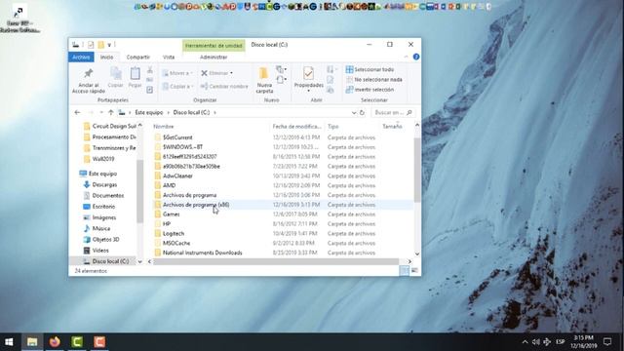The width and height of the screenshot is (624, 351).
Task: Click Herramientas de unidad contextual tab
Action: (x=214, y=46)
